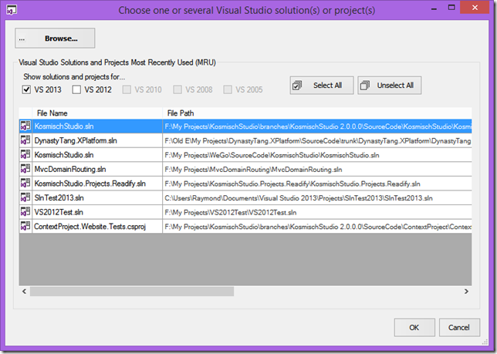Sort by the File Path column header
Screen dimensions: 497x354
(317, 113)
